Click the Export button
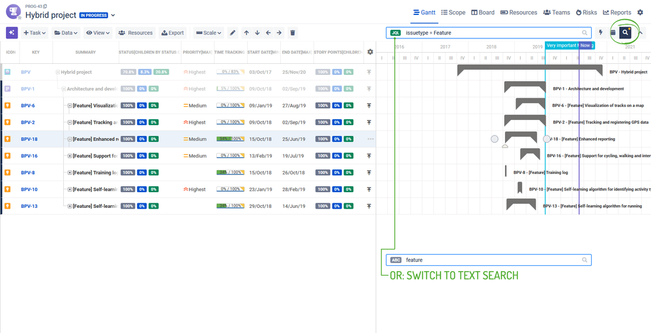 (172, 33)
